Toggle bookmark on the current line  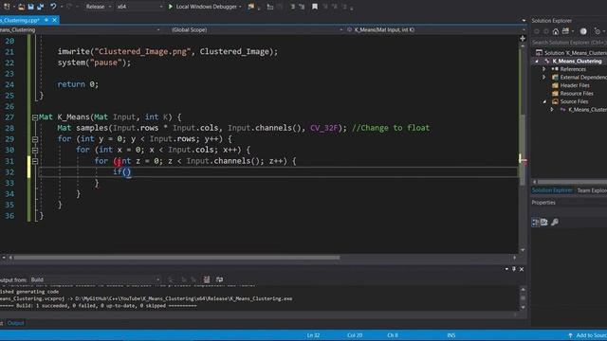tap(315, 7)
